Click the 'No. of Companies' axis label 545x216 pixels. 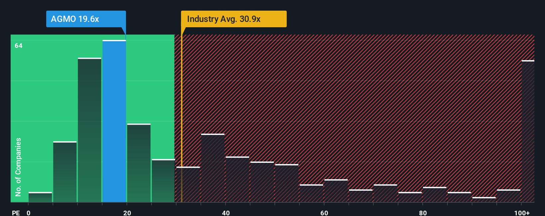click(x=18, y=167)
